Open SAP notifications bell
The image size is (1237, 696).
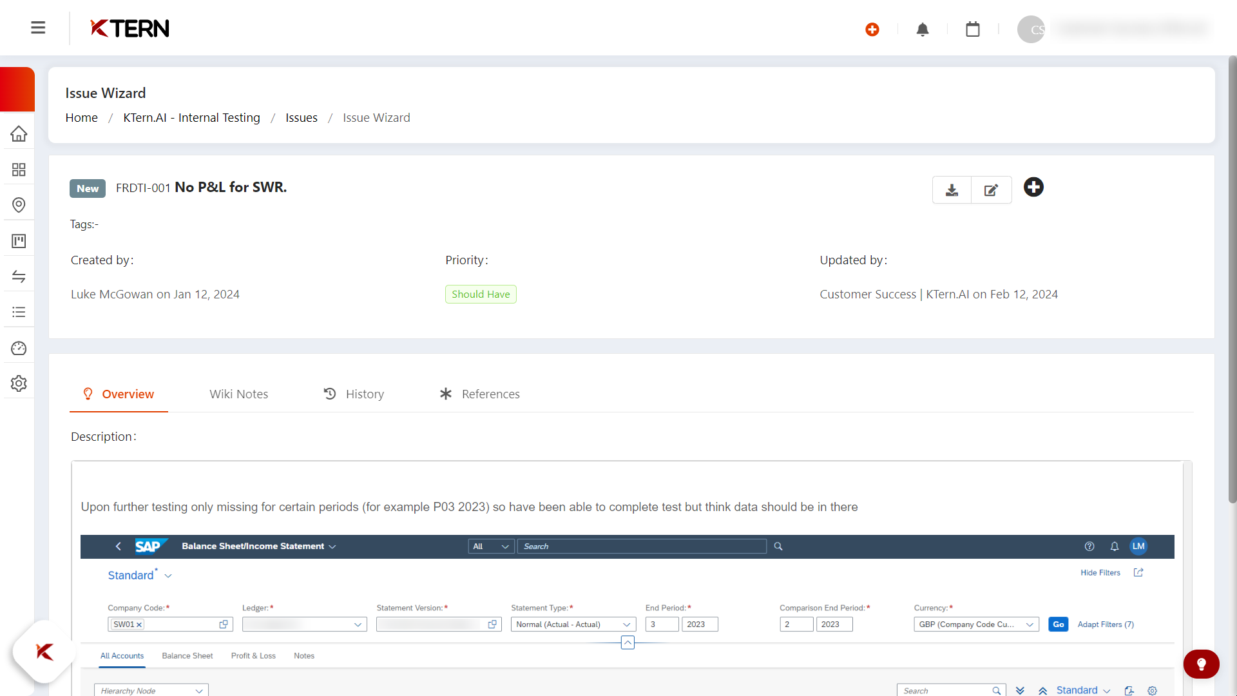[1115, 546]
